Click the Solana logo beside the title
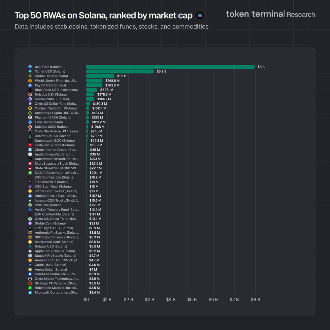This screenshot has width=330, height=330. (x=200, y=15)
